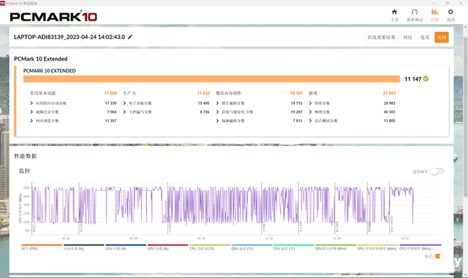
Task: Expand 综合测试分数 row
Action: click(310, 121)
